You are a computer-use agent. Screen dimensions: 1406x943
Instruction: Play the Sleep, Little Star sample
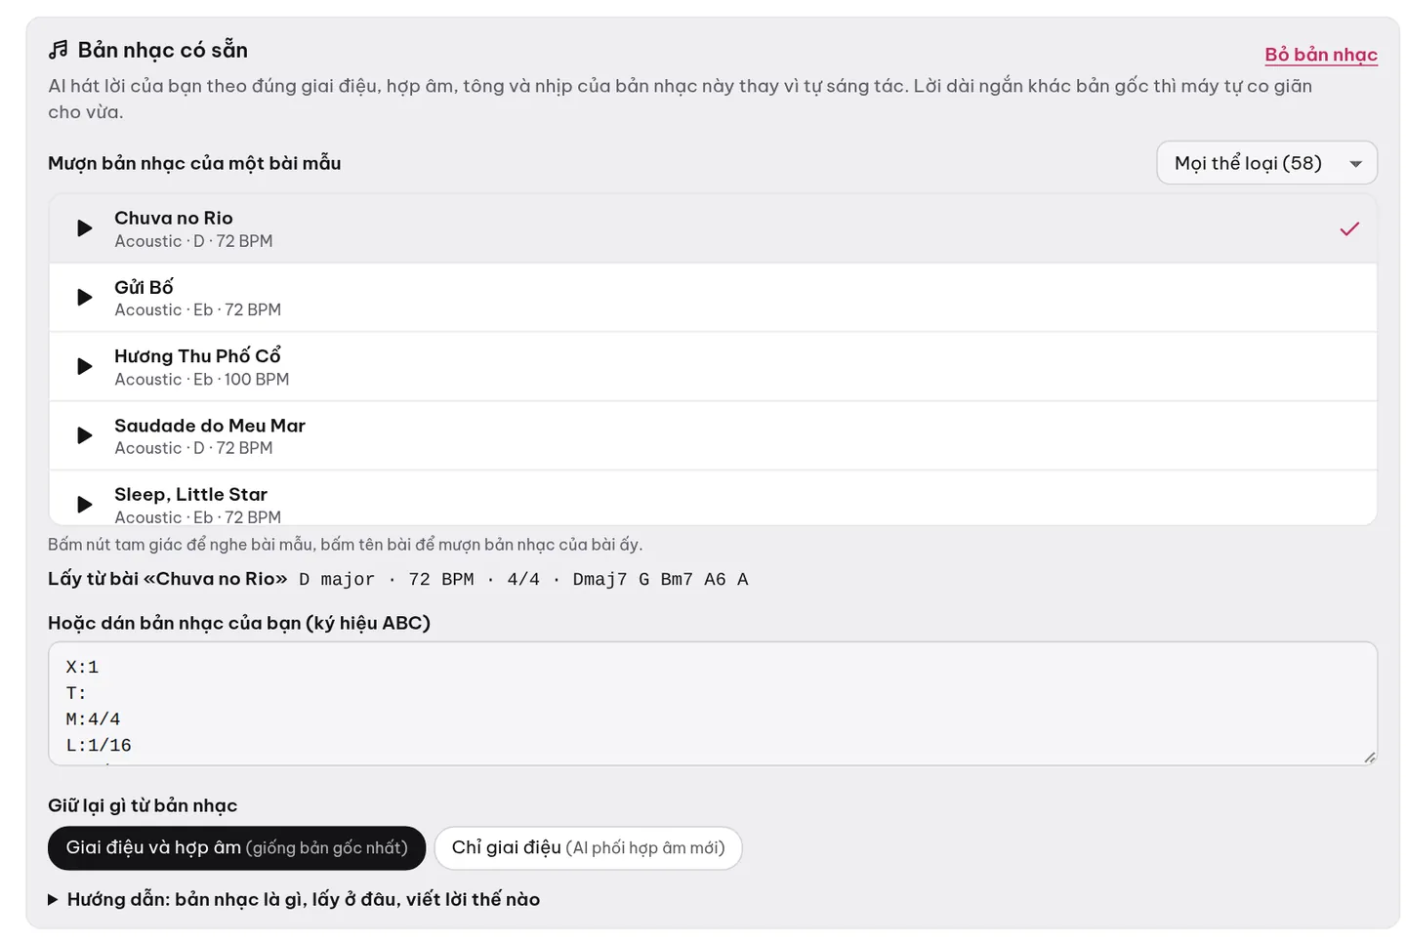pos(85,505)
